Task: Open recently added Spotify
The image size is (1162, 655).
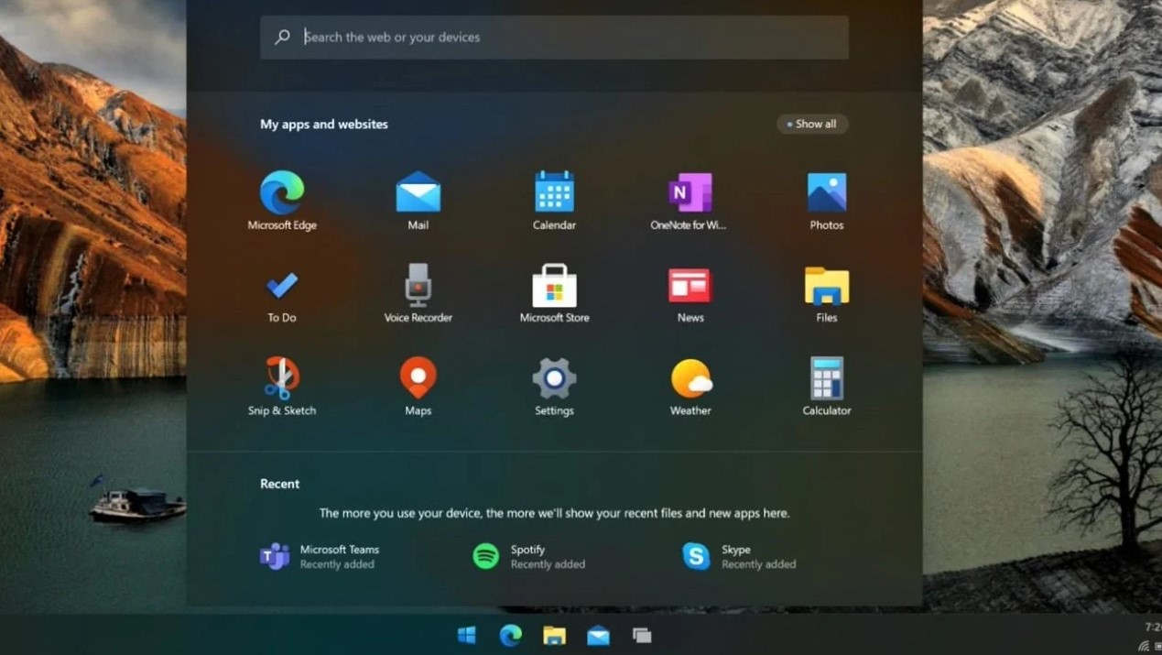Action: [x=528, y=556]
